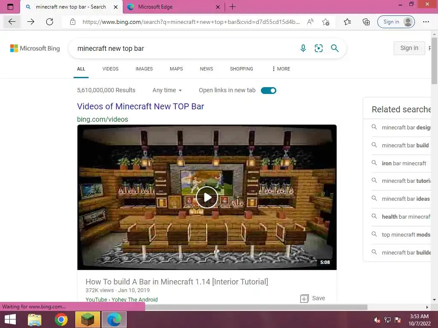Open the bing.com/videos link
The image size is (438, 328).
click(x=103, y=119)
